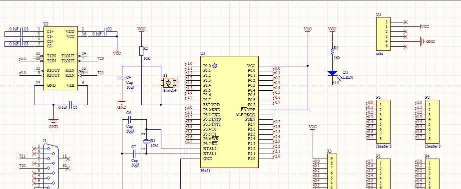Select capacitor C6 30pF
Image resolution: width=461 pixels, height=189 pixels.
coord(130,119)
